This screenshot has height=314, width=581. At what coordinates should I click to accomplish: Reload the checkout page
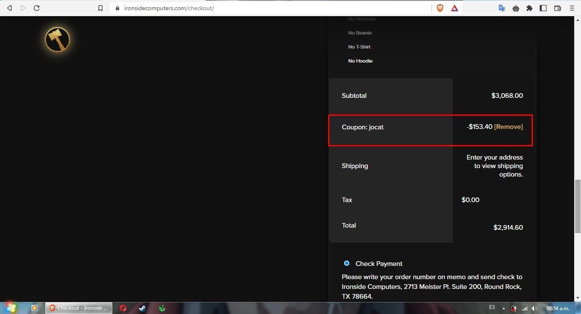[37, 8]
